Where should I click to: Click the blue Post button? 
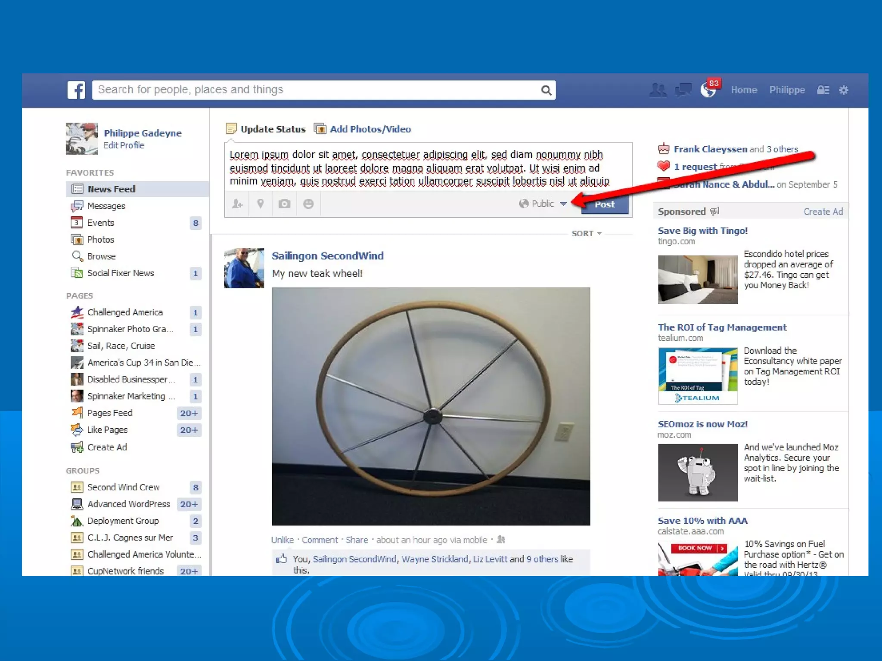[605, 205]
